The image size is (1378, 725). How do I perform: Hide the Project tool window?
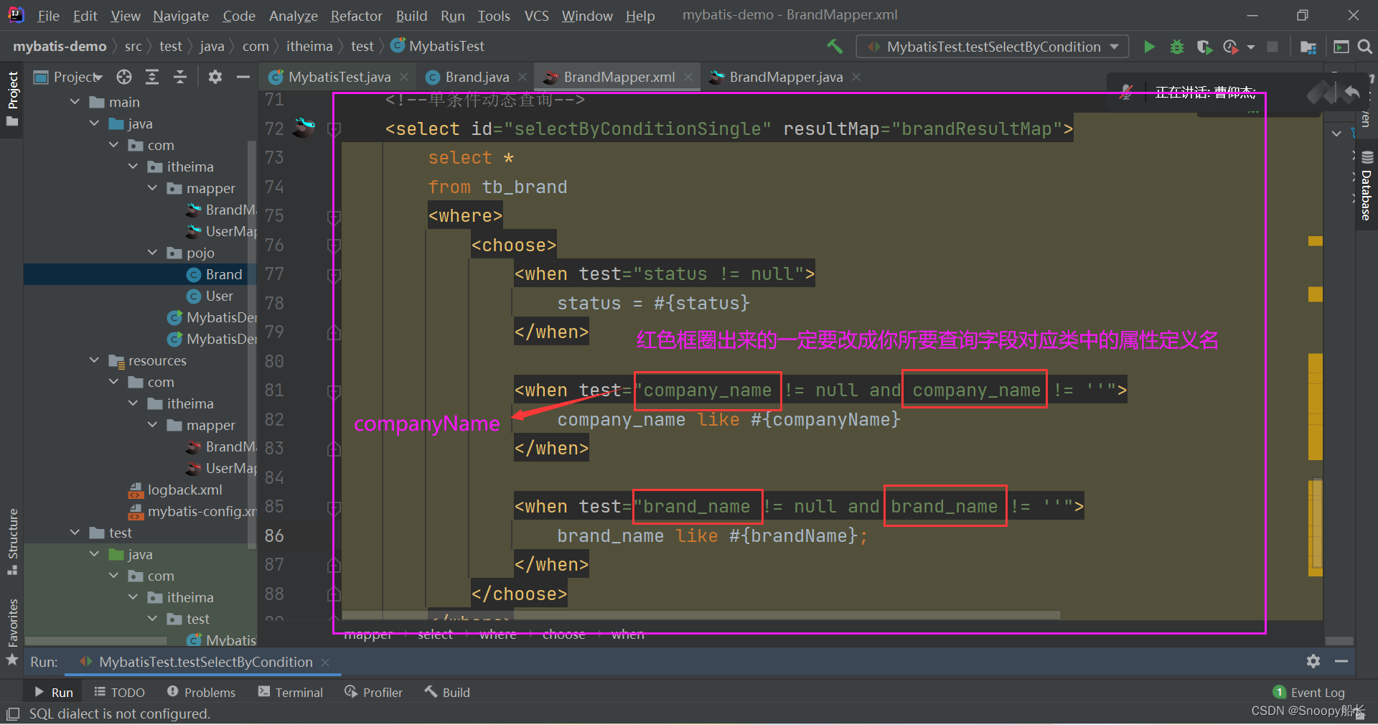pos(243,77)
